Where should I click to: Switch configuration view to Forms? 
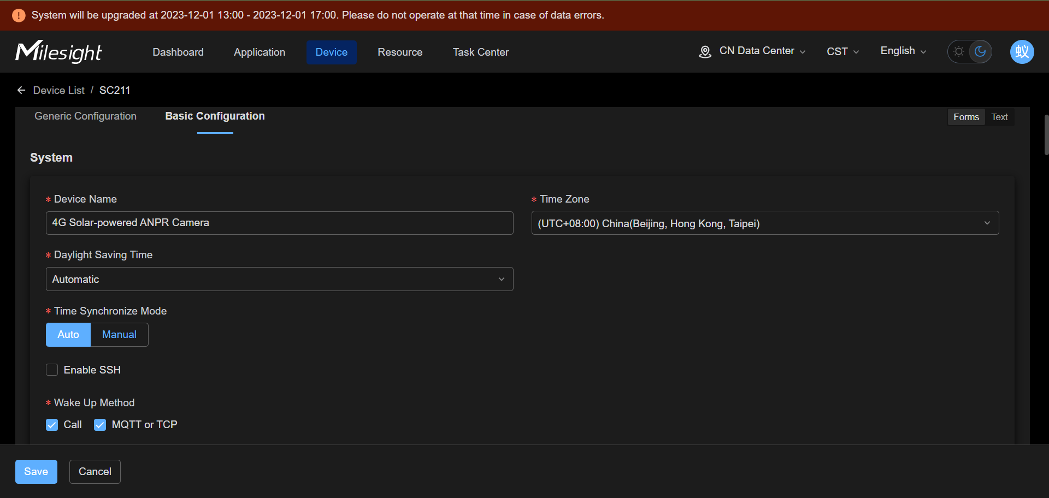(966, 117)
